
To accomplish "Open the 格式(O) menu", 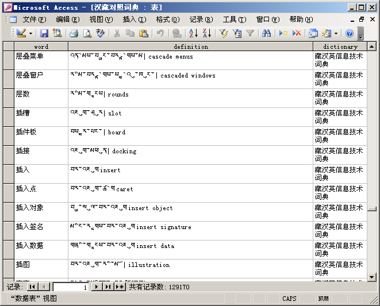I will [x=168, y=20].
